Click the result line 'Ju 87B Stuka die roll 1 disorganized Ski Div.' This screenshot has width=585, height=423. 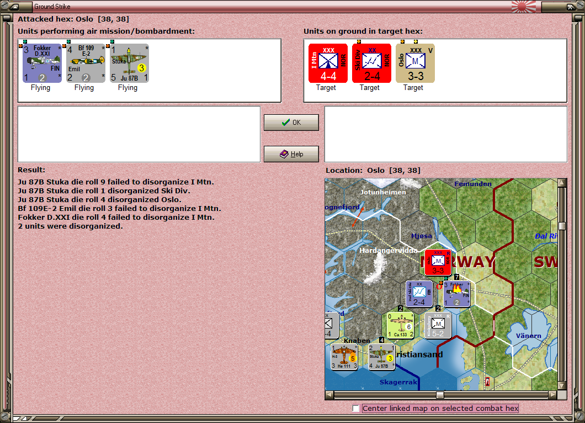(104, 191)
